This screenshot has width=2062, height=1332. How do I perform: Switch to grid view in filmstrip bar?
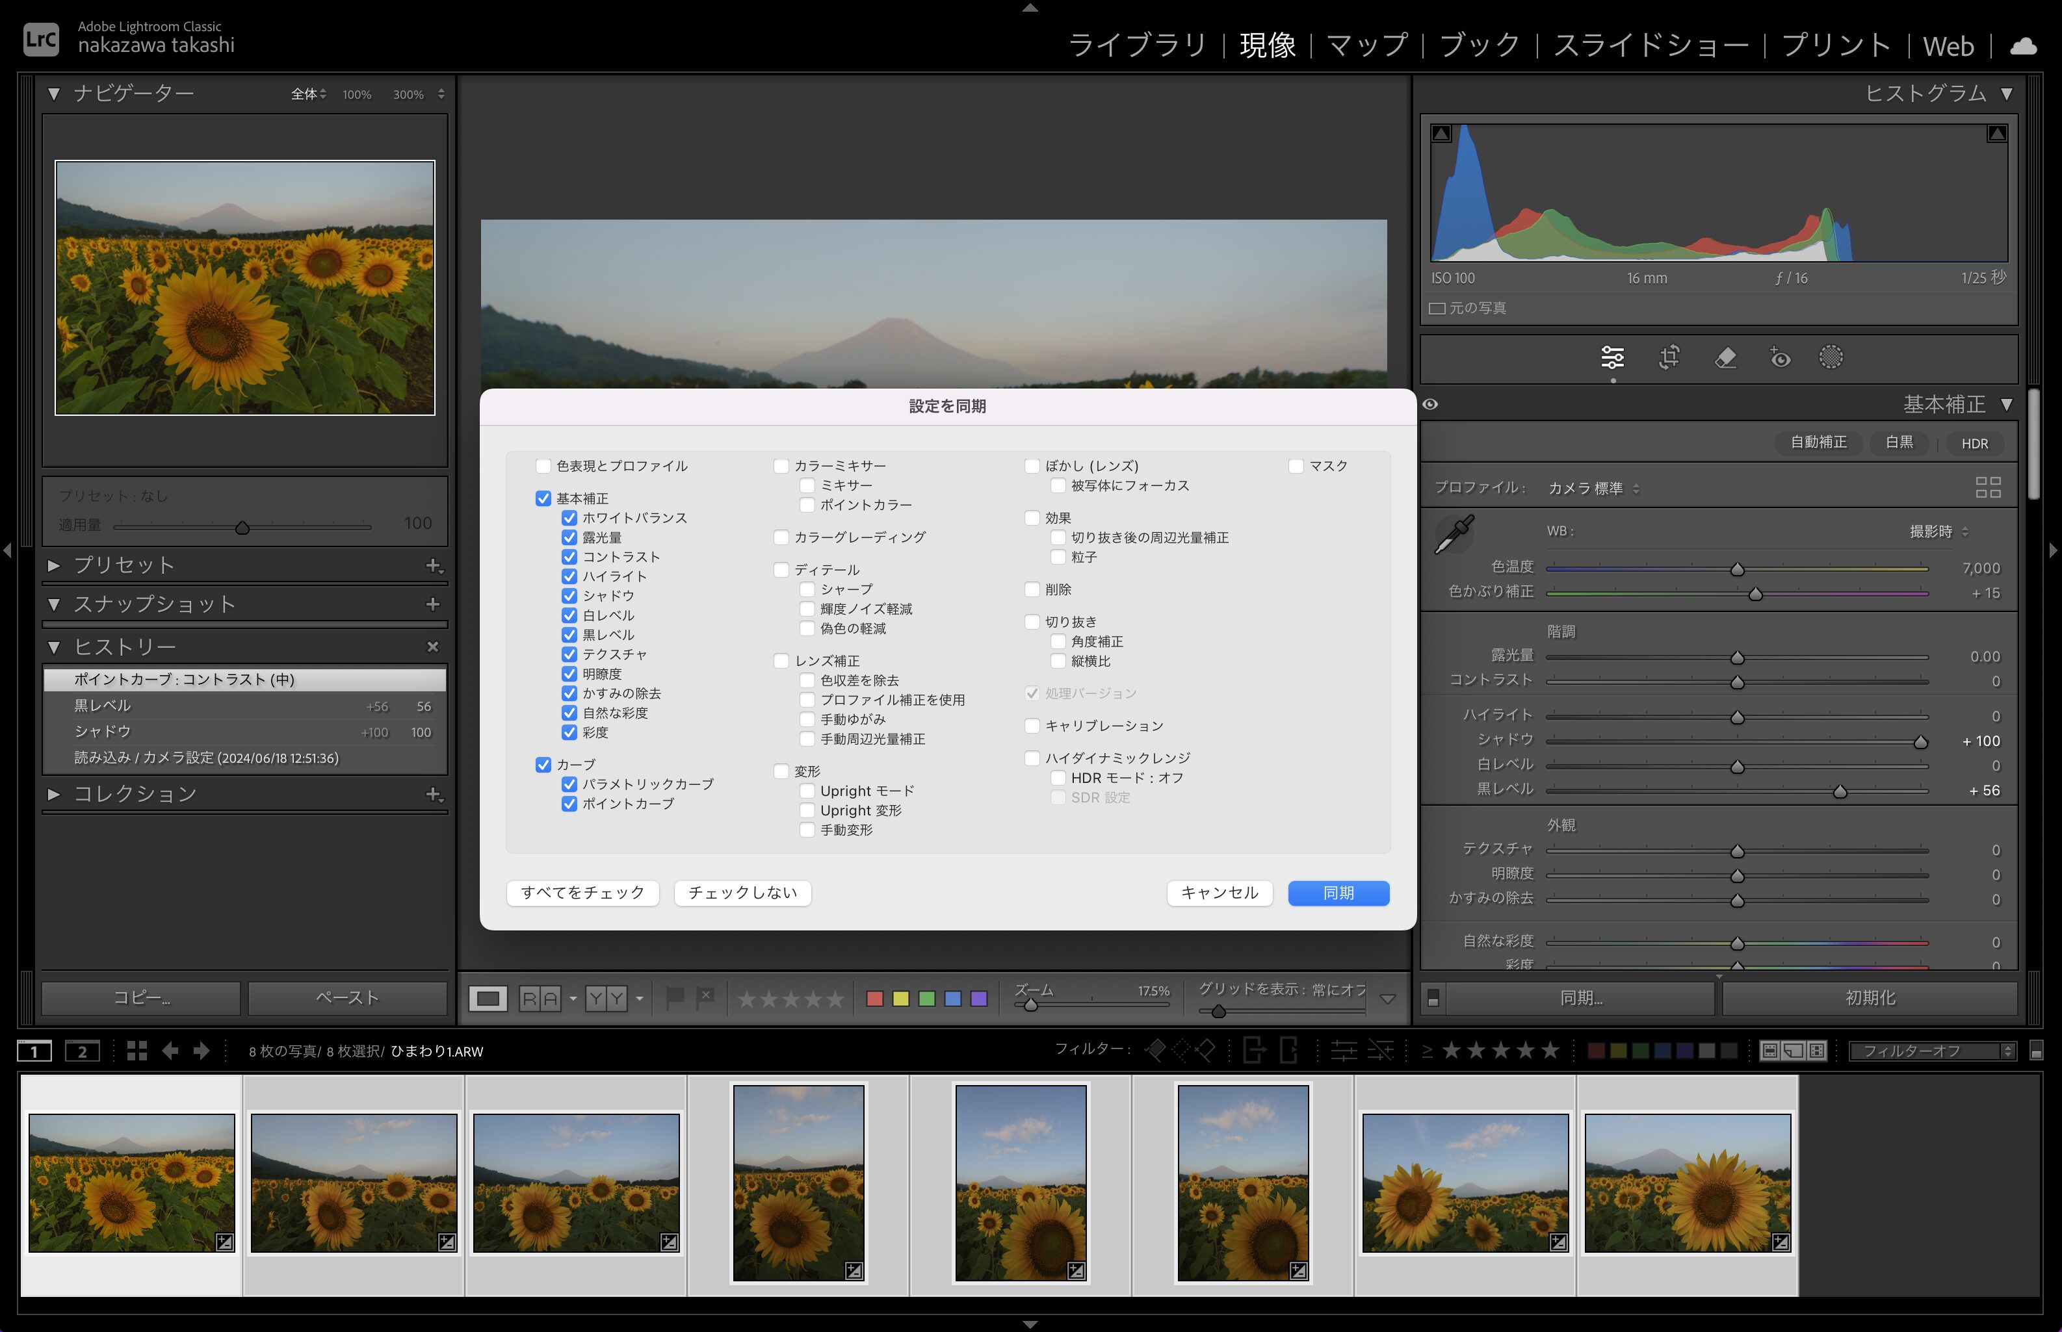[137, 1051]
